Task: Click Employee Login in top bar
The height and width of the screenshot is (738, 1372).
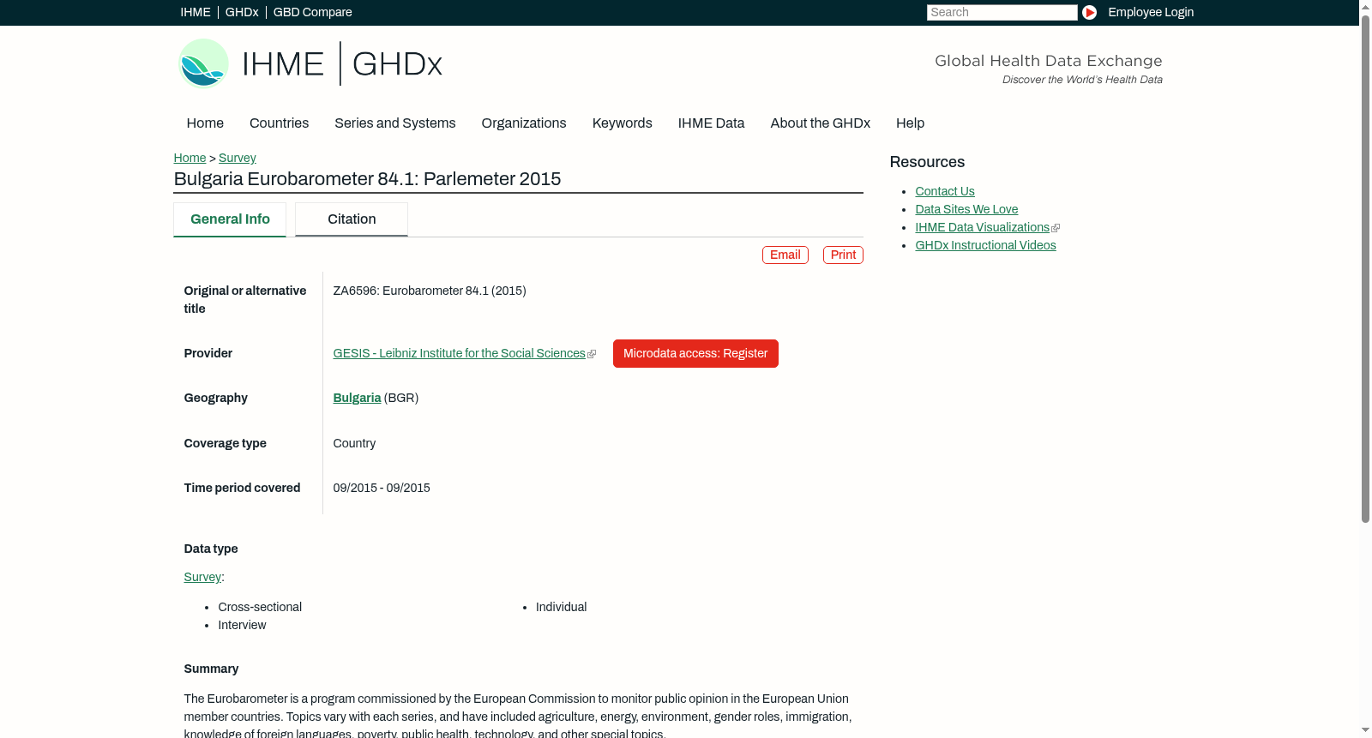Action: [1151, 12]
